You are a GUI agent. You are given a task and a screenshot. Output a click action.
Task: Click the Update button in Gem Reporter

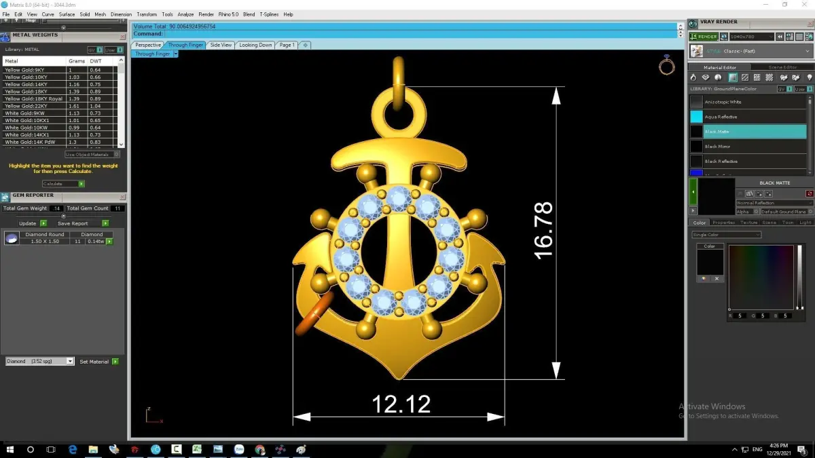pyautogui.click(x=33, y=223)
